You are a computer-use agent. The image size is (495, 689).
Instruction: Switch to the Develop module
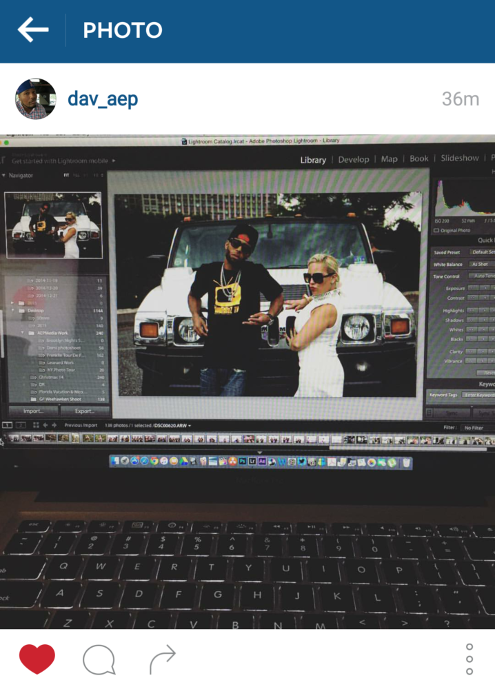coord(354,159)
